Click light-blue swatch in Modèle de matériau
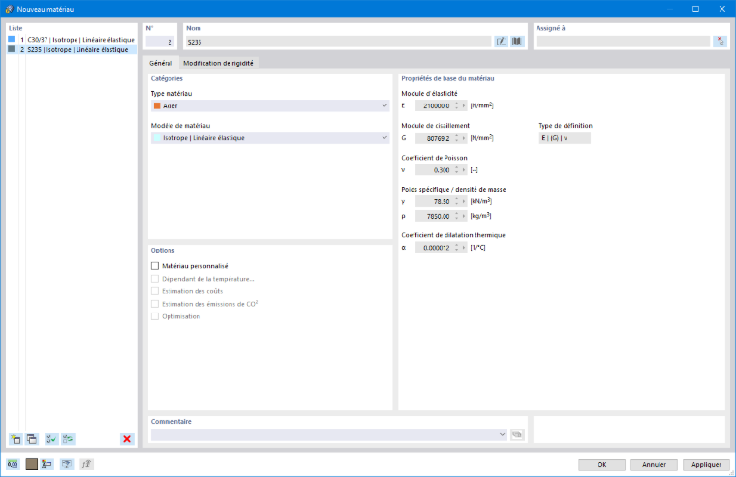Viewport: 736px width, 477px height. [x=157, y=138]
